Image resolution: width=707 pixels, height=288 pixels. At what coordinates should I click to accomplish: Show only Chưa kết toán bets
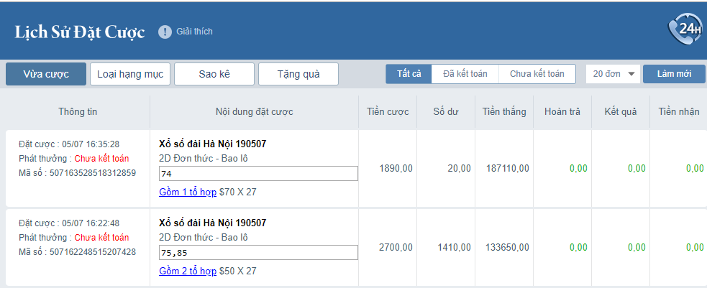(x=537, y=74)
